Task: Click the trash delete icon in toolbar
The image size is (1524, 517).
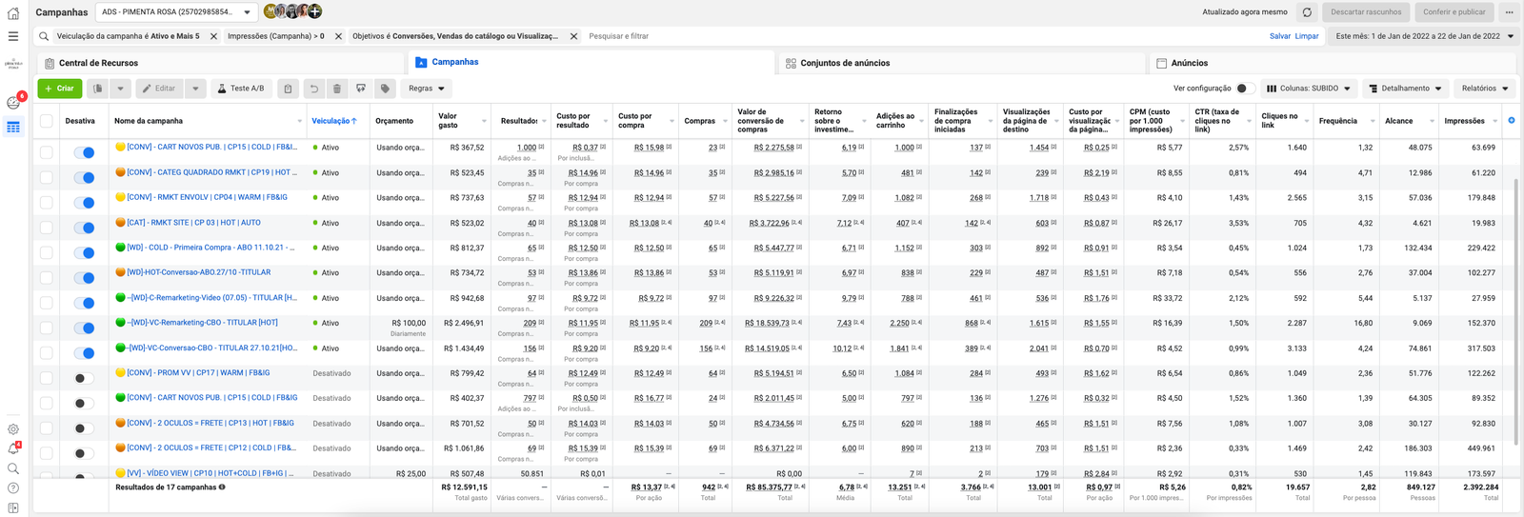Action: [336, 89]
